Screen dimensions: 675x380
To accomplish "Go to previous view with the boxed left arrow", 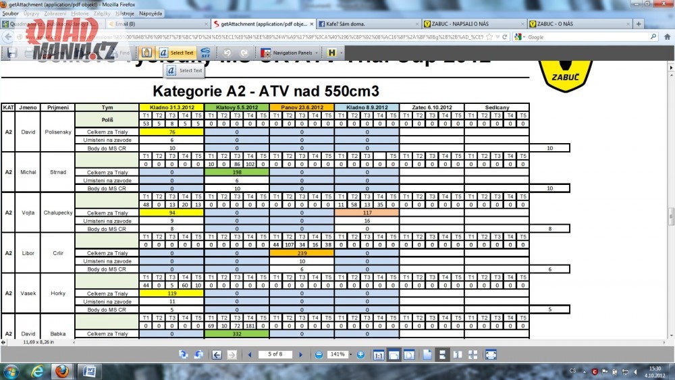I will click(x=217, y=354).
